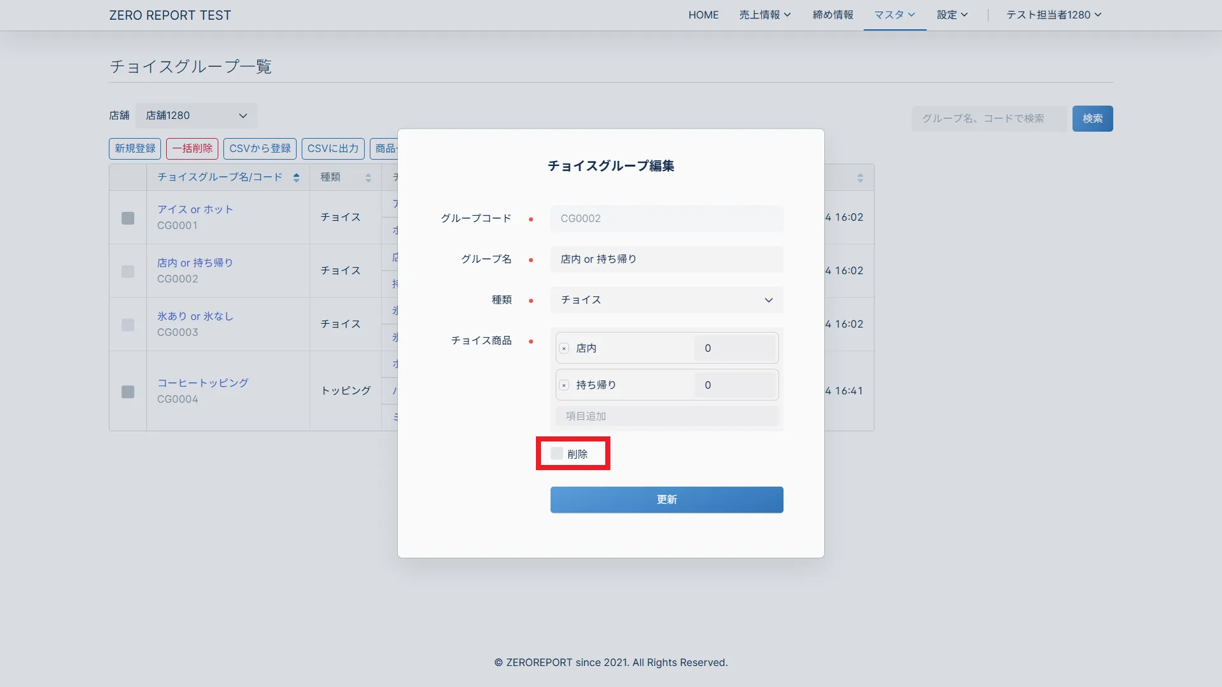Click the 検索 button

tap(1092, 118)
